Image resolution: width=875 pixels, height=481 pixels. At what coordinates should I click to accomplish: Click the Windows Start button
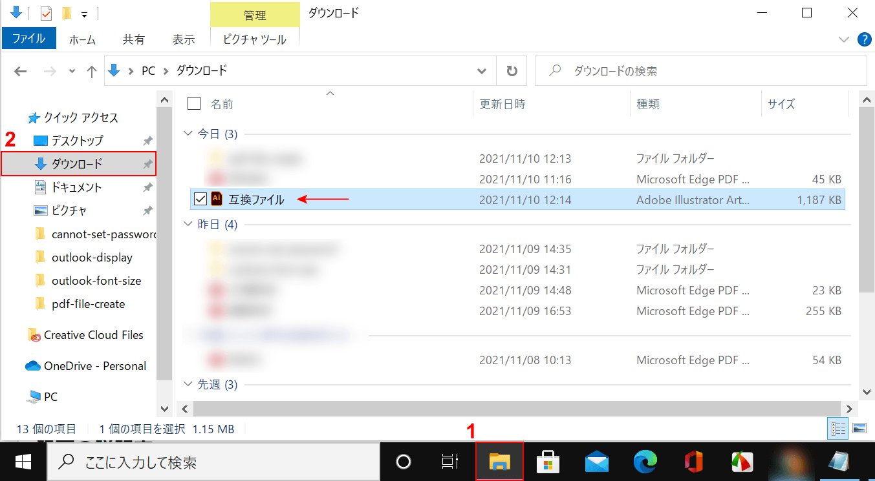tap(23, 462)
